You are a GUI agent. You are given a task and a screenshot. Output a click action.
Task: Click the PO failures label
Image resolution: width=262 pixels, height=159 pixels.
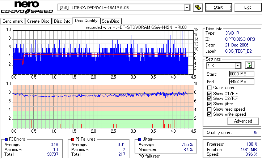point(149,156)
